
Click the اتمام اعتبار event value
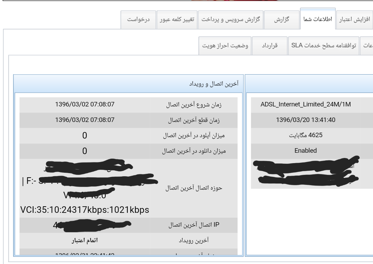click(x=85, y=239)
